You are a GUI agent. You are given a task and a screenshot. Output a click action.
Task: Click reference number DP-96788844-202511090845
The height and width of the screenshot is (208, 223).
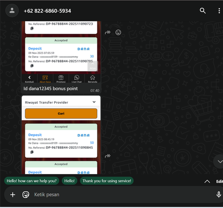[x=70, y=147]
